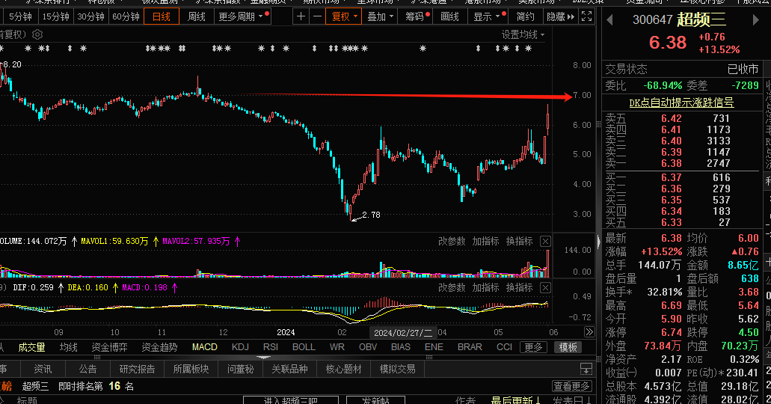Select CCI indicator tab
Screen dimensions: 771x404
click(504, 347)
